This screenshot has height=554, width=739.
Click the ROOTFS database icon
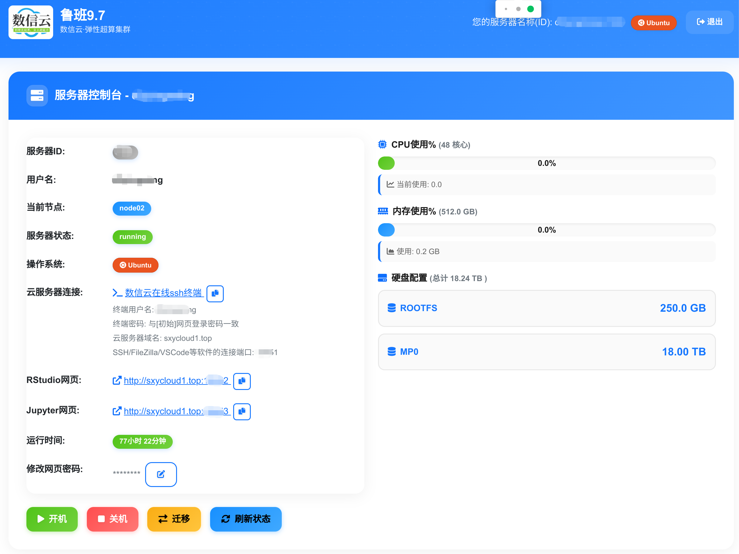pyautogui.click(x=391, y=308)
